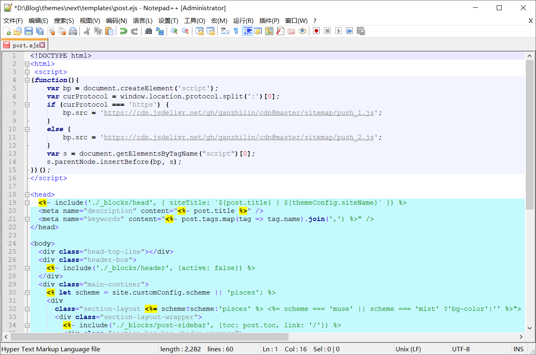Start macro recording with red dot icon
Viewport: 536px width, 355px height.
(x=316, y=31)
